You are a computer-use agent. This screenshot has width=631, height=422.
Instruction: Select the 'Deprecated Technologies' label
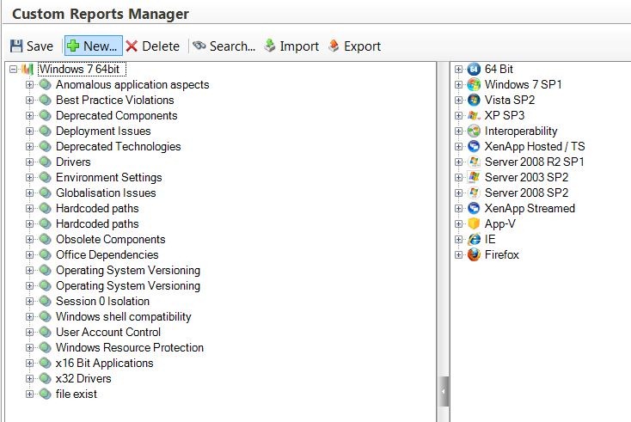point(119,146)
